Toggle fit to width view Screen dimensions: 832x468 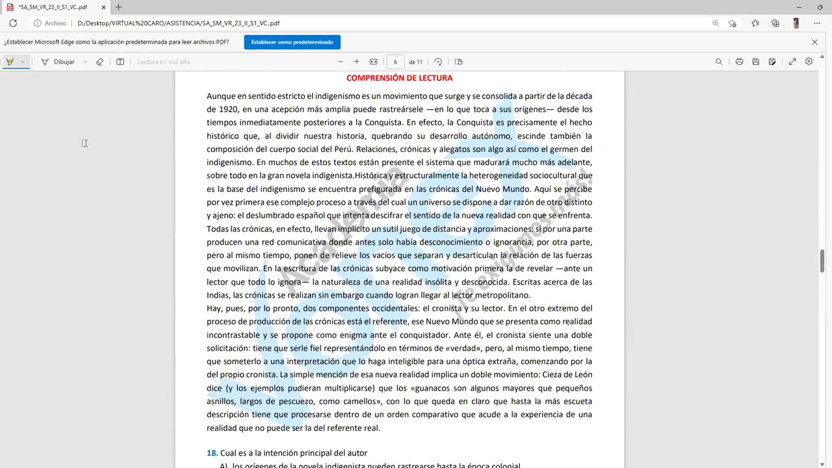[x=374, y=62]
